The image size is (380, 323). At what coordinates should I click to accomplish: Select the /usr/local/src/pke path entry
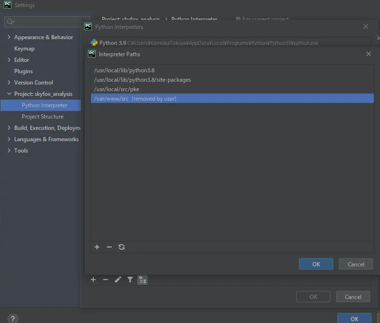pos(117,89)
